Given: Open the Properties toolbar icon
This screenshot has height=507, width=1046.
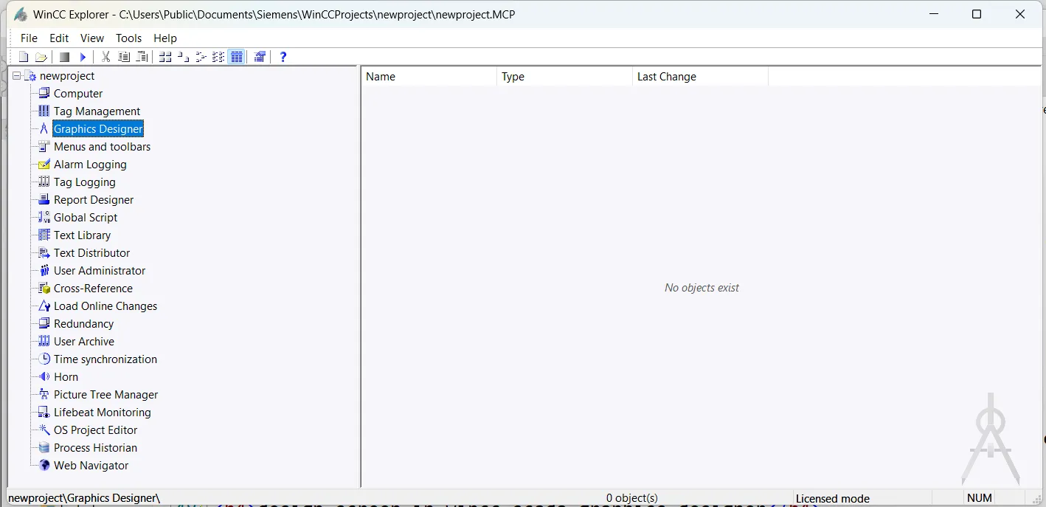Looking at the screenshot, I should click(x=260, y=57).
